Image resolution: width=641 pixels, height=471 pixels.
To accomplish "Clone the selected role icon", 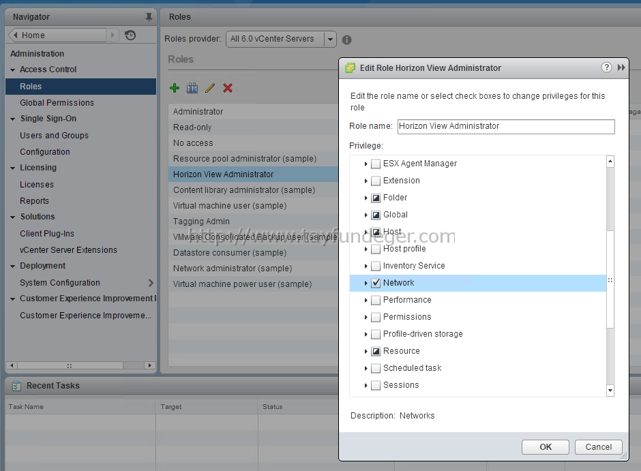I will (x=192, y=88).
